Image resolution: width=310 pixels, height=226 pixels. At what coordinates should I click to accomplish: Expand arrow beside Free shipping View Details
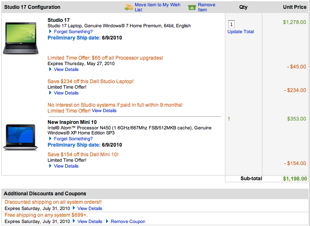point(74,221)
